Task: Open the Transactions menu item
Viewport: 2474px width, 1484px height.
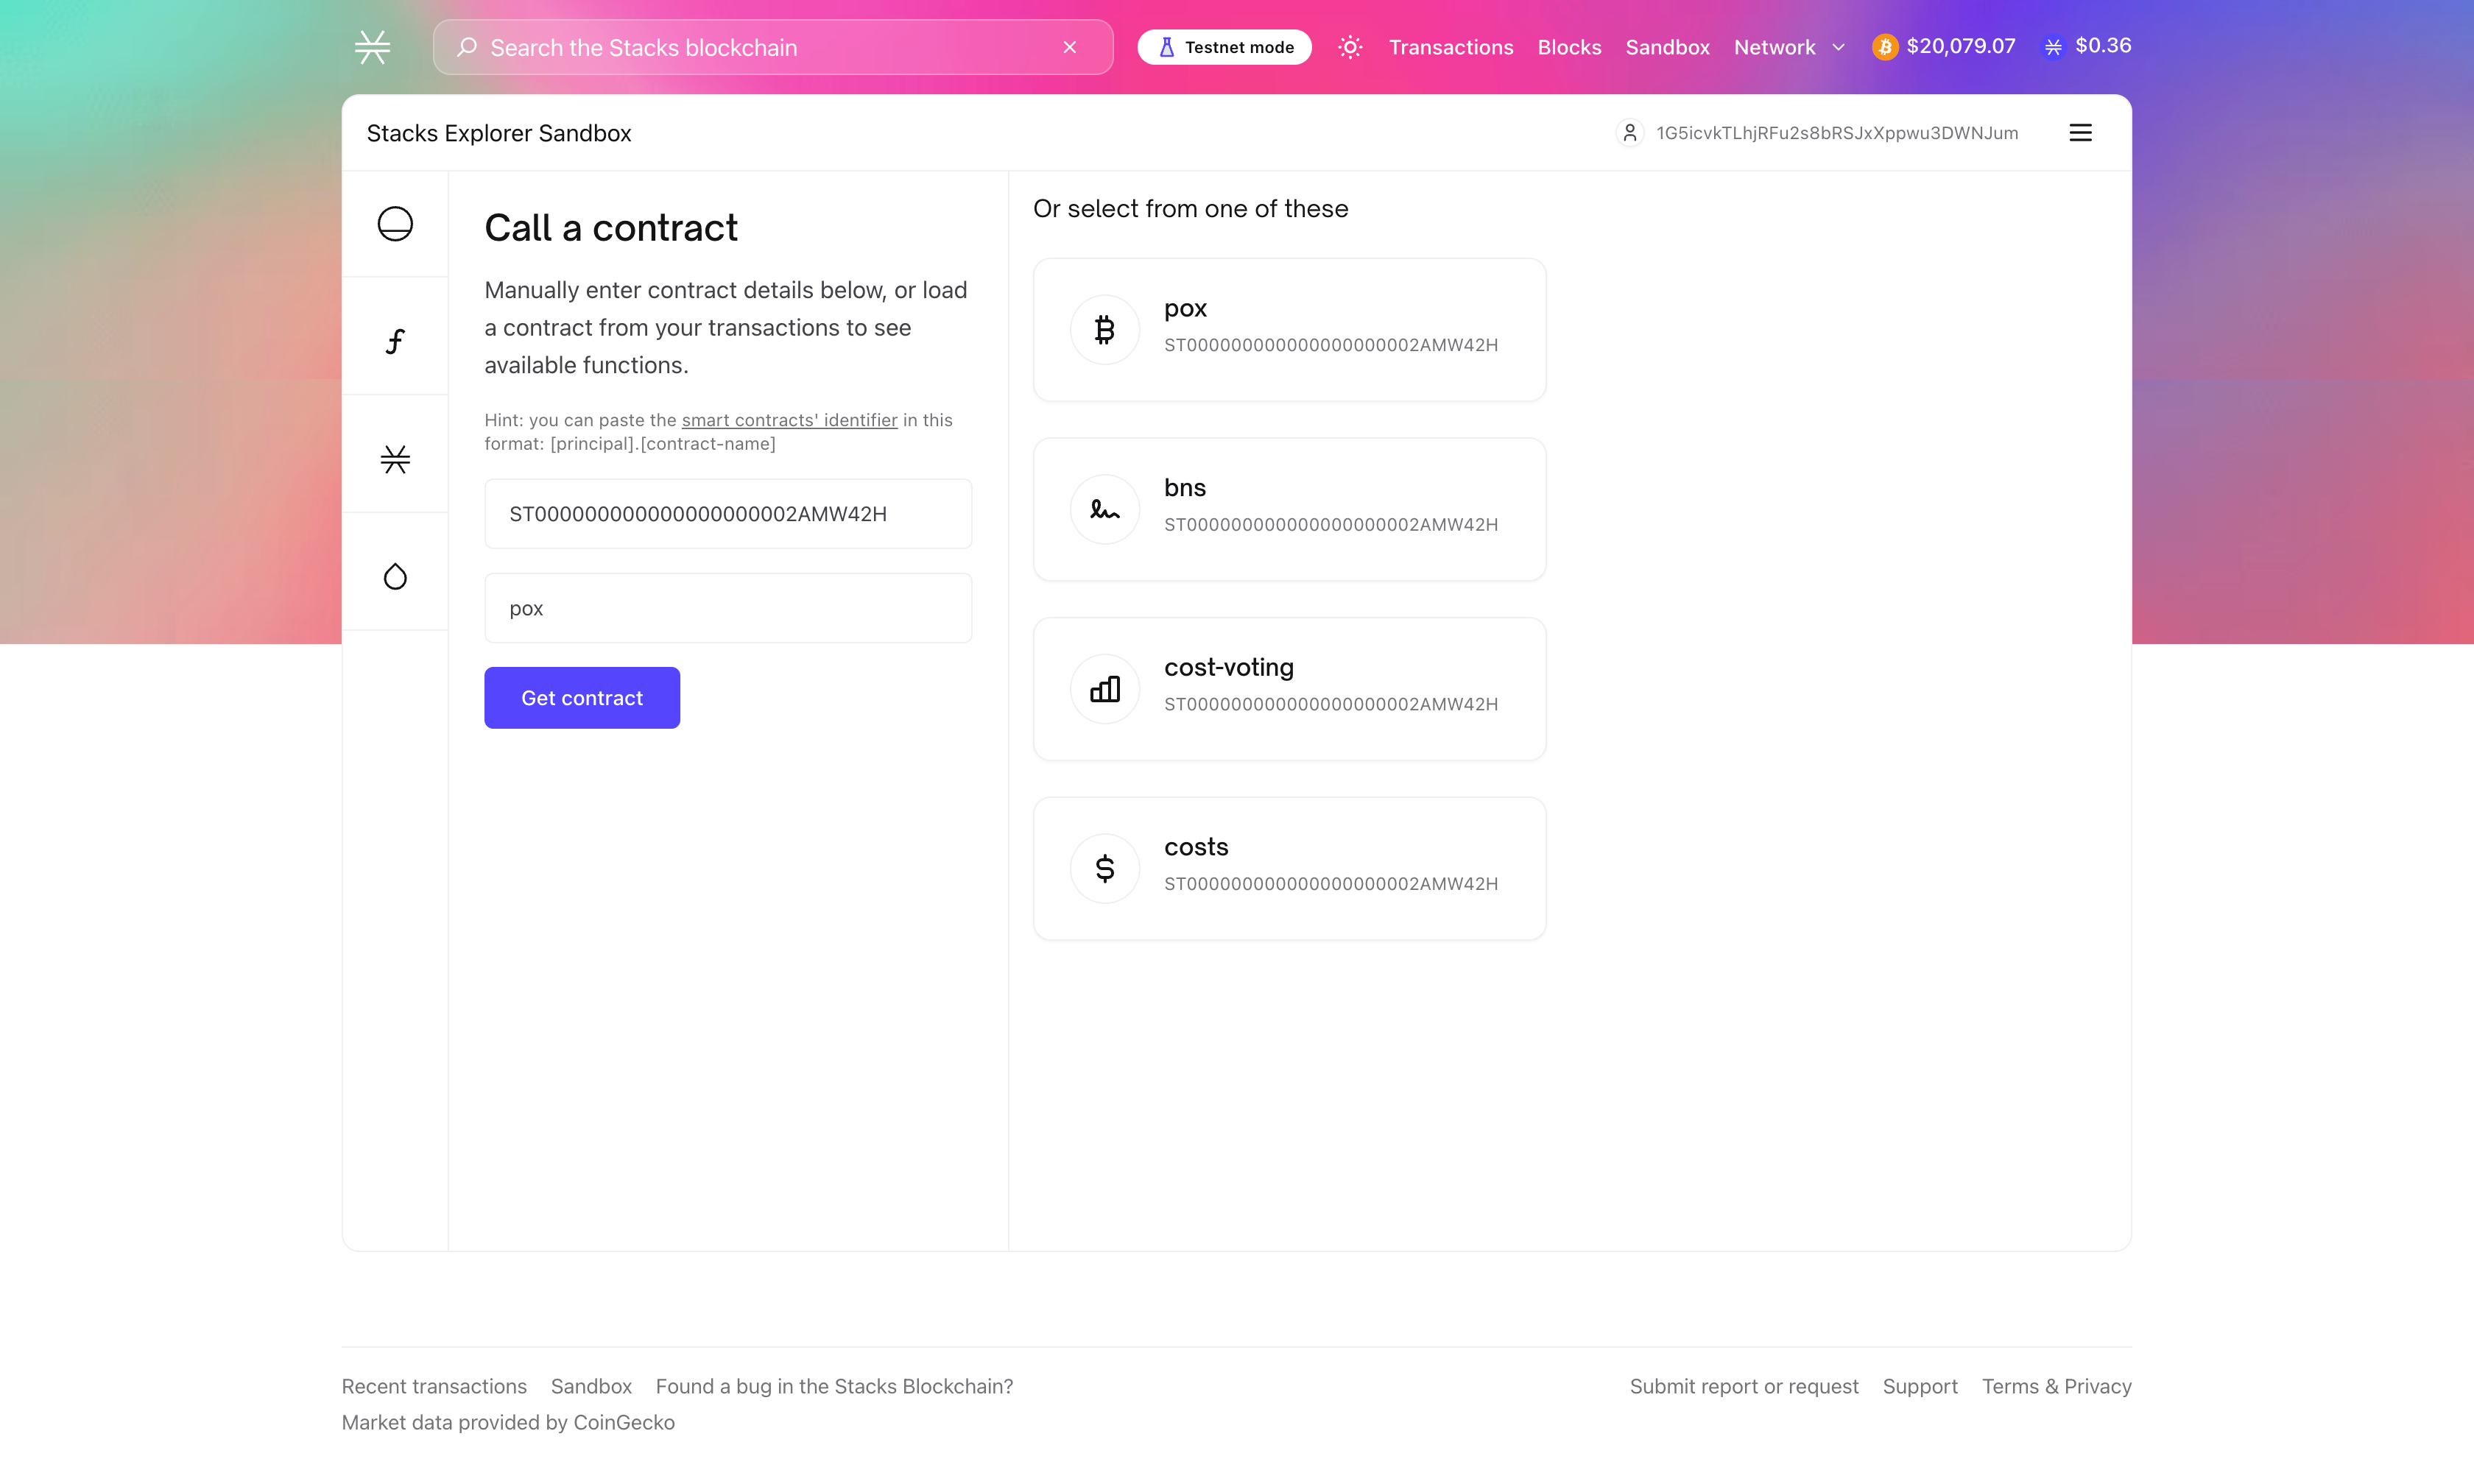Action: (x=1450, y=47)
